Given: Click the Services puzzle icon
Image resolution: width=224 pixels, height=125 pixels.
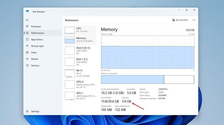Looking at the screenshot, I should tap(27, 66).
